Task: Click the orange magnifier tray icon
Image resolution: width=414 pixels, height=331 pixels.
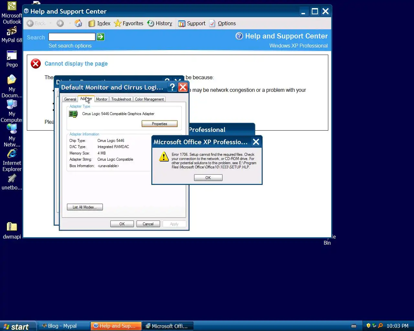Action: point(380,326)
